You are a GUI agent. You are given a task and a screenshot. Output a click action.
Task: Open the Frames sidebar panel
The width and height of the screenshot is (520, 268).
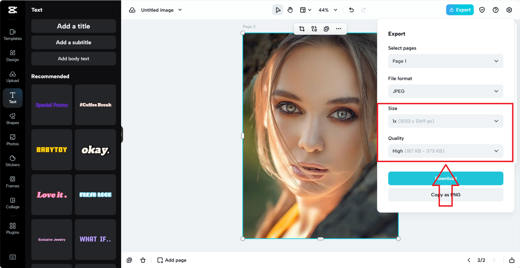pos(13,182)
